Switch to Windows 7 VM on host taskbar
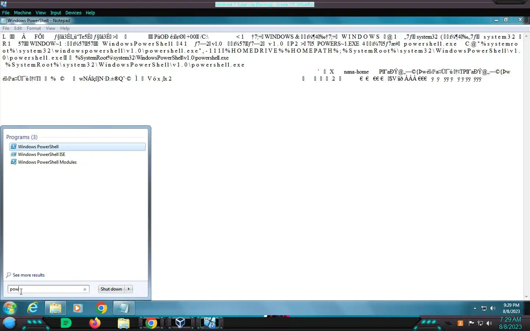This screenshot has height=331, width=530. (x=210, y=323)
